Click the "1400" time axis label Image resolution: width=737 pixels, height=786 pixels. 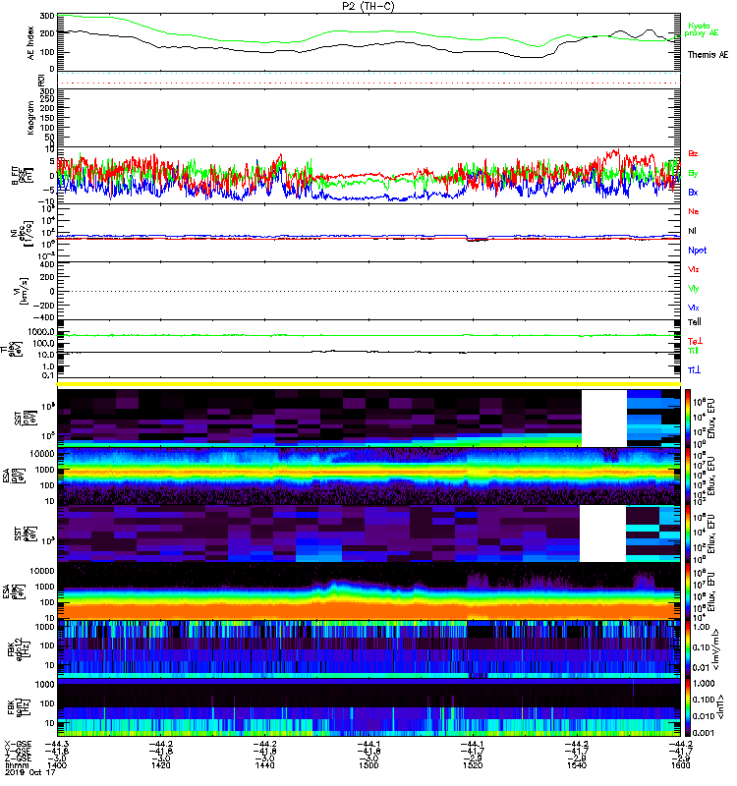pyautogui.click(x=56, y=765)
